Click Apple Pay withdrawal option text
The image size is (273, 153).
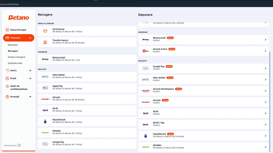[x=58, y=86]
